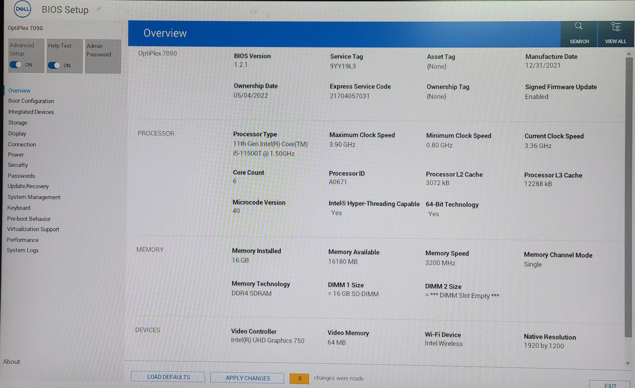This screenshot has width=635, height=388.
Task: Click Memory Channel Mode Single value
Action: tap(532, 264)
